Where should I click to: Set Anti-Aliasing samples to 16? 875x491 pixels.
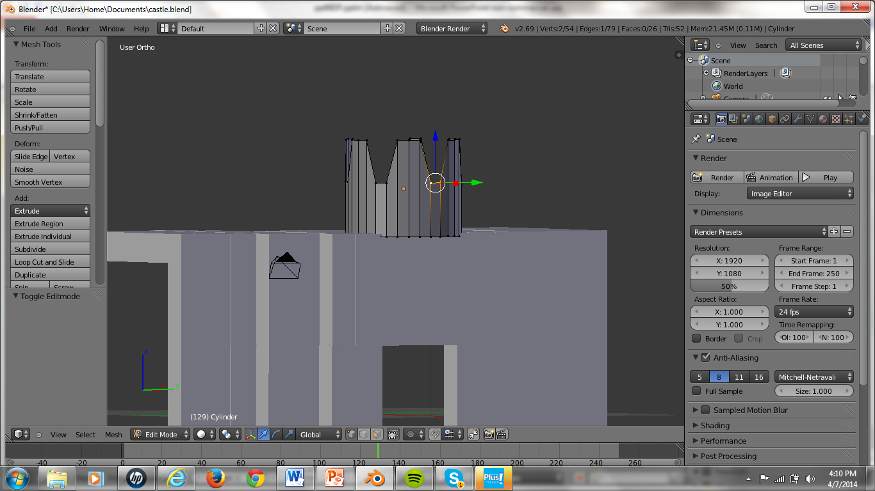pos(759,377)
